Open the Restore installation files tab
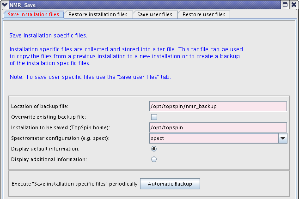This screenshot has width=299, height=199. pyautogui.click(x=98, y=14)
